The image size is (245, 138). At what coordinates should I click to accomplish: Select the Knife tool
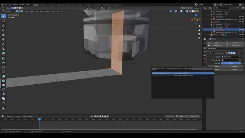tap(3, 72)
